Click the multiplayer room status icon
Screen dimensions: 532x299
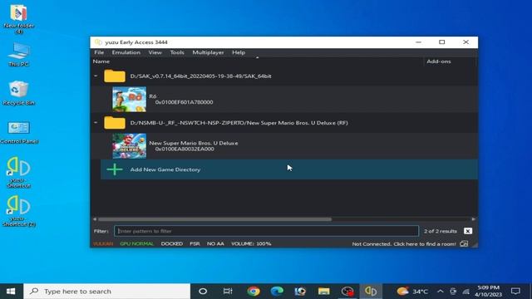[x=464, y=243]
